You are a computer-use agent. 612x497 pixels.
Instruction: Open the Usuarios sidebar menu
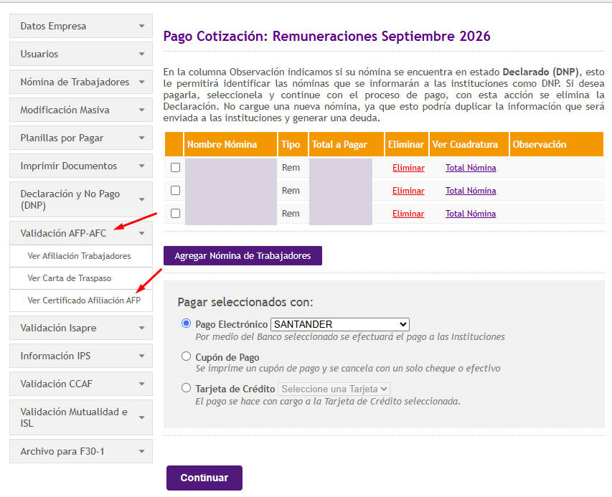(x=81, y=54)
